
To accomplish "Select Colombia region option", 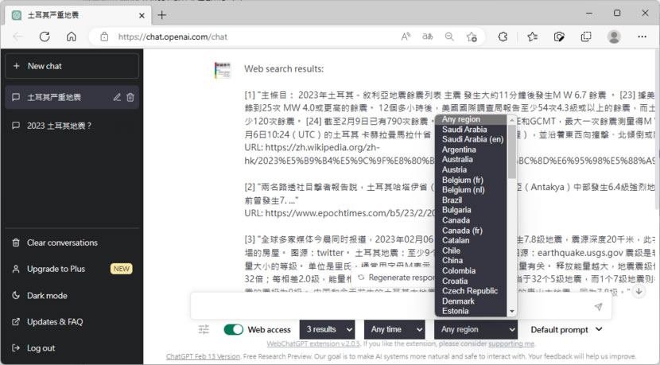I will (x=472, y=270).
